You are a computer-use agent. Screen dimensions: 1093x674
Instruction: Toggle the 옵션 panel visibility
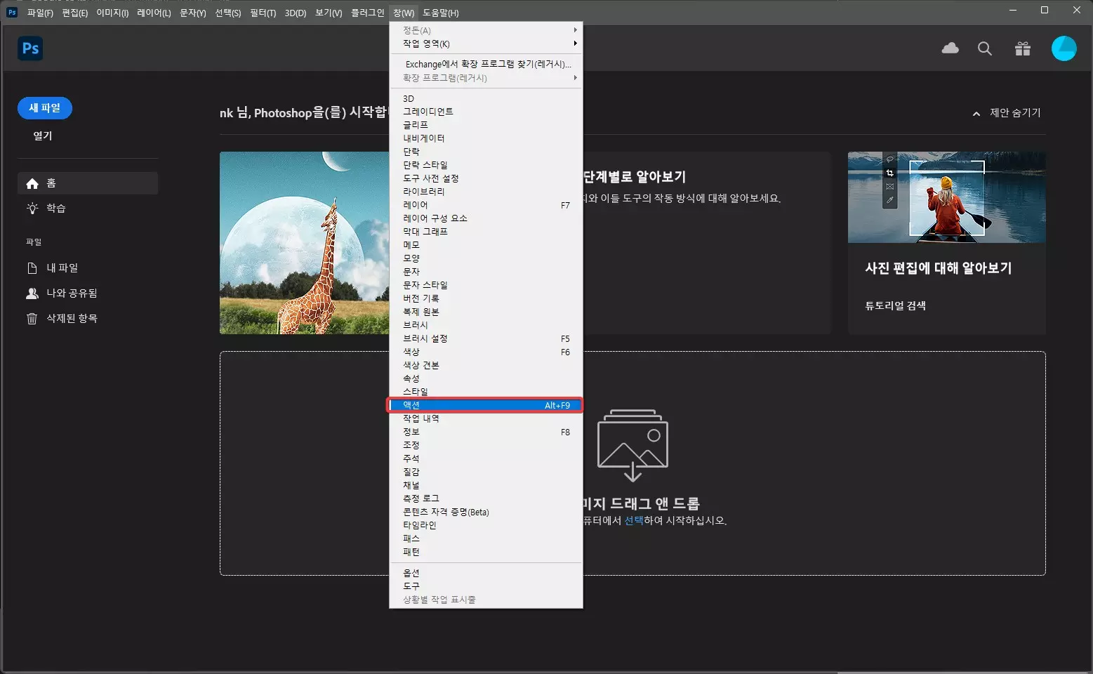click(411, 572)
